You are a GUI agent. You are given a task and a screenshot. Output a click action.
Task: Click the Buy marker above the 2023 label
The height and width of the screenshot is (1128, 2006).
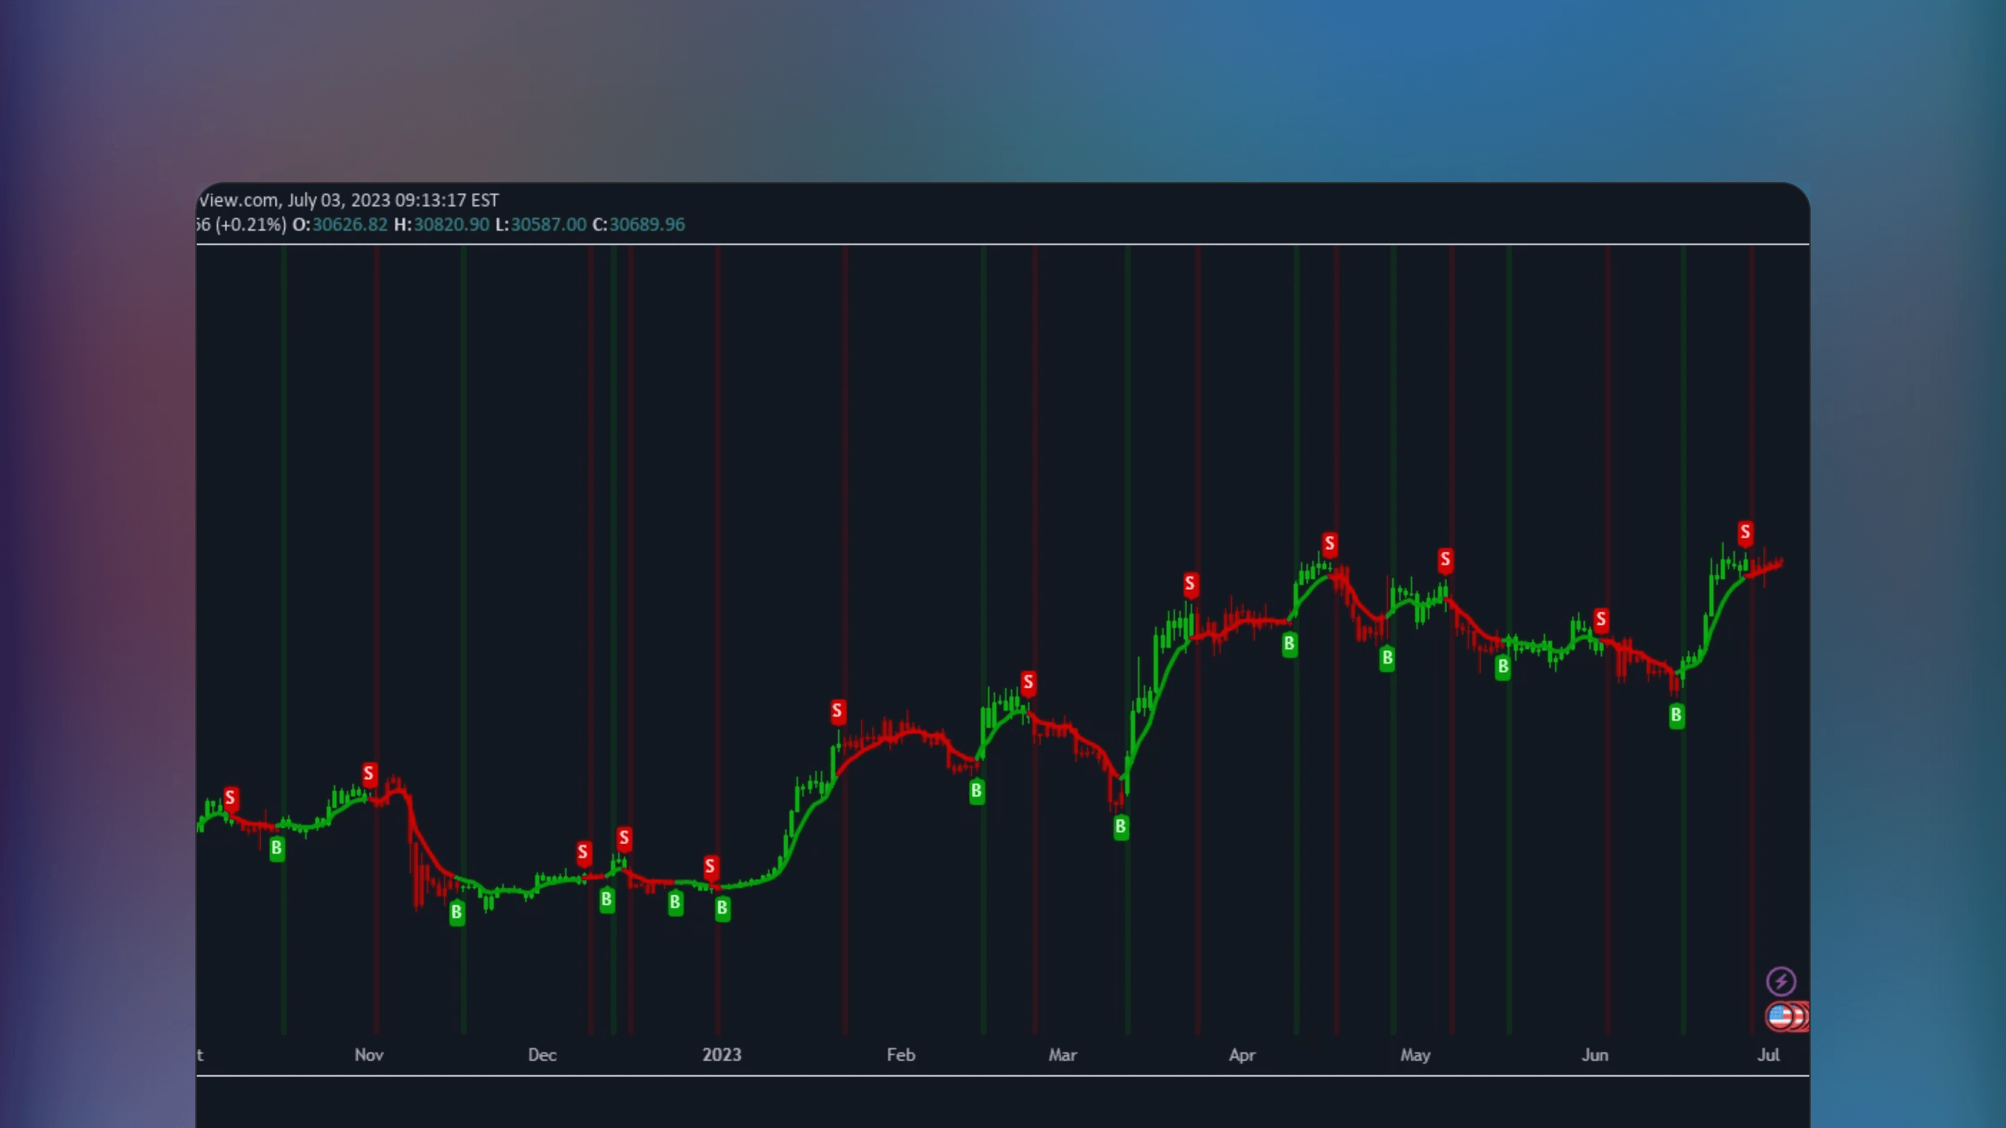coord(723,908)
